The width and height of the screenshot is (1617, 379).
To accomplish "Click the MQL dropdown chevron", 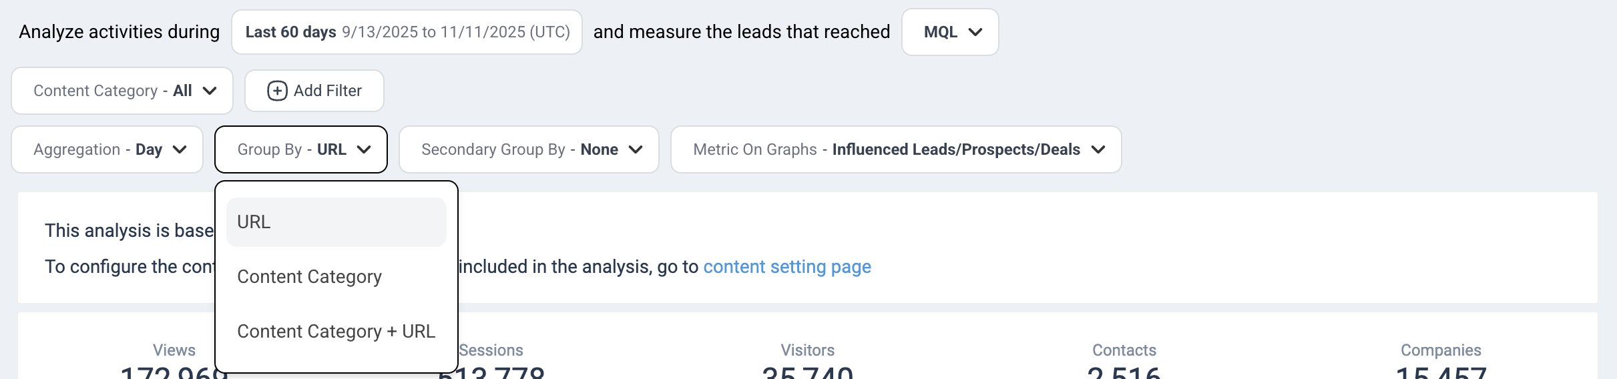I will coord(975,32).
